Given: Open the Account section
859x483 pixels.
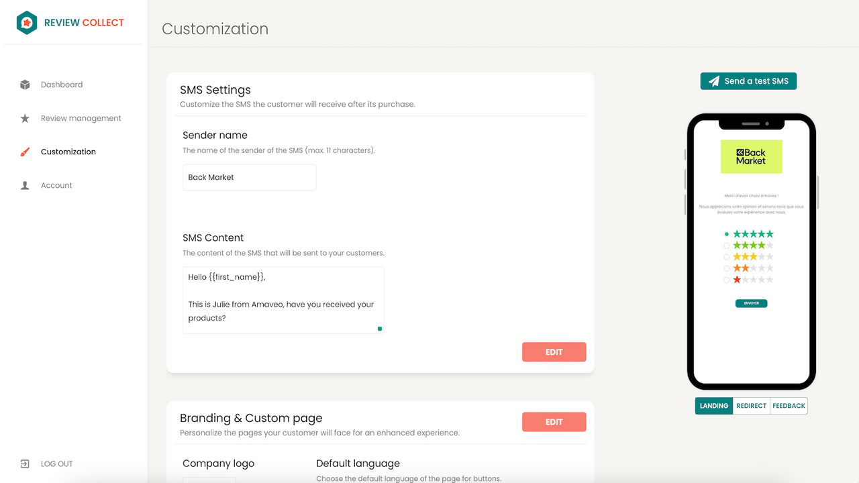Looking at the screenshot, I should [56, 185].
